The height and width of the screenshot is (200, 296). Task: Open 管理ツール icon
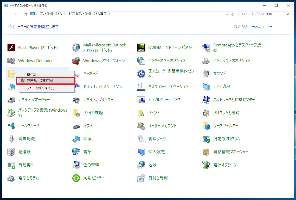[141, 139]
